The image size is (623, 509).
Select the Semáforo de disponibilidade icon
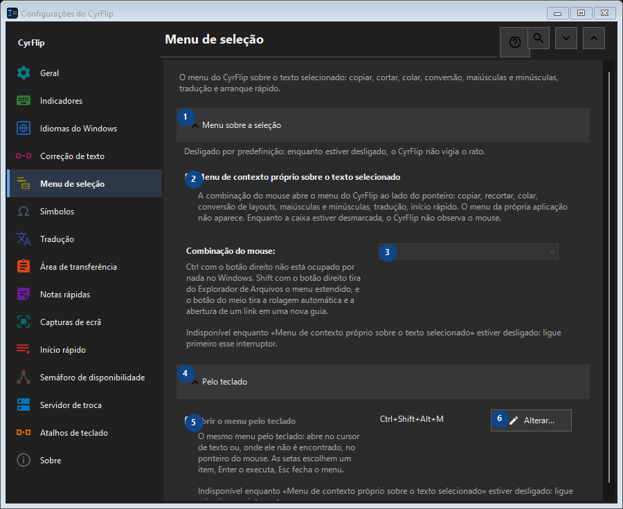pyautogui.click(x=24, y=377)
